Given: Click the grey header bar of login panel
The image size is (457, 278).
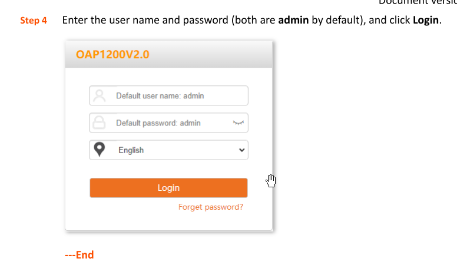Looking at the screenshot, I should 169,55.
